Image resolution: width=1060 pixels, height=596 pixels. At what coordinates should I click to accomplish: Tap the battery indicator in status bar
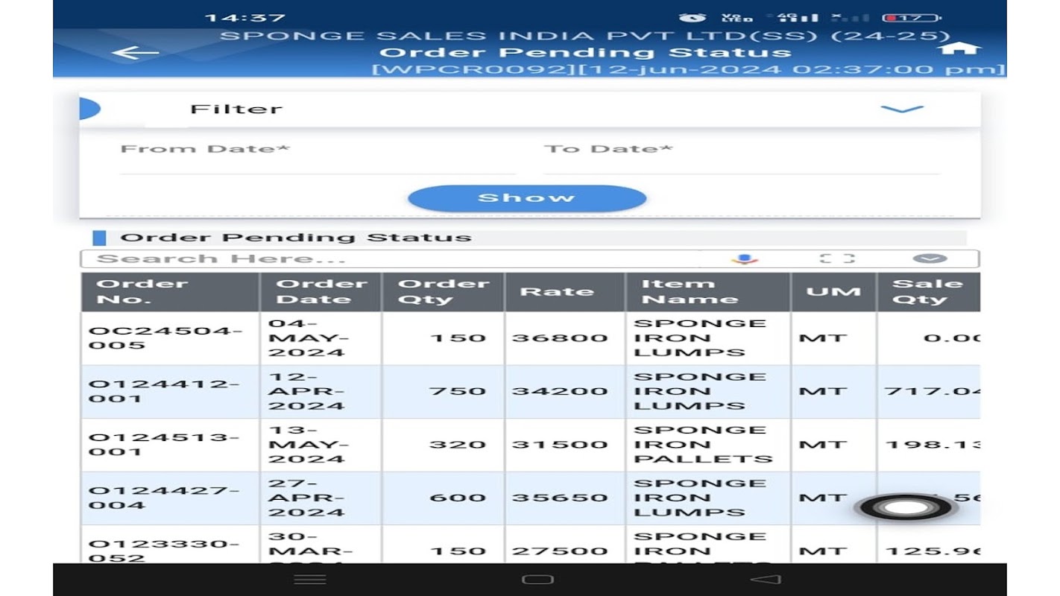pos(911,17)
